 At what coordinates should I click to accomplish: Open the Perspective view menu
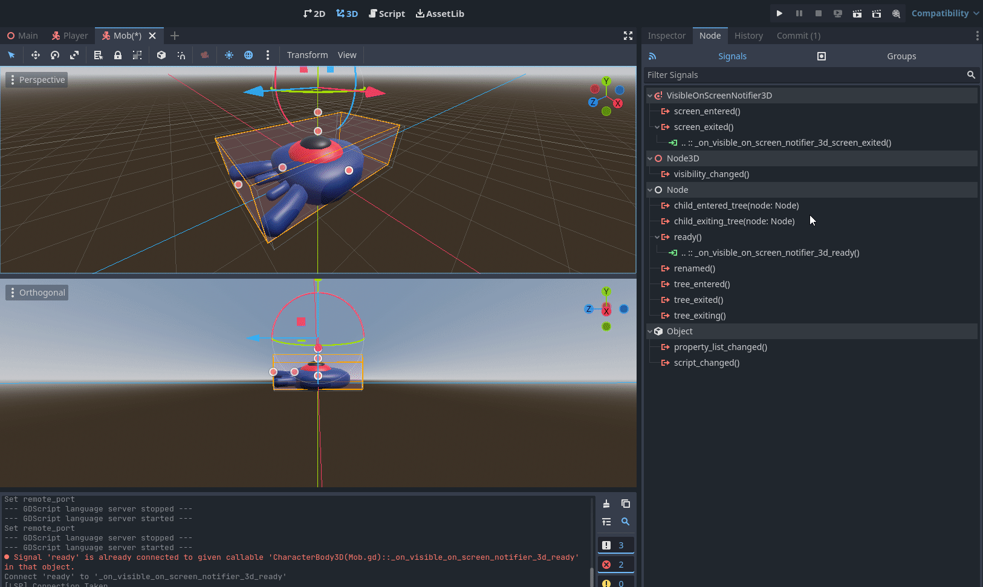pyautogui.click(x=36, y=79)
